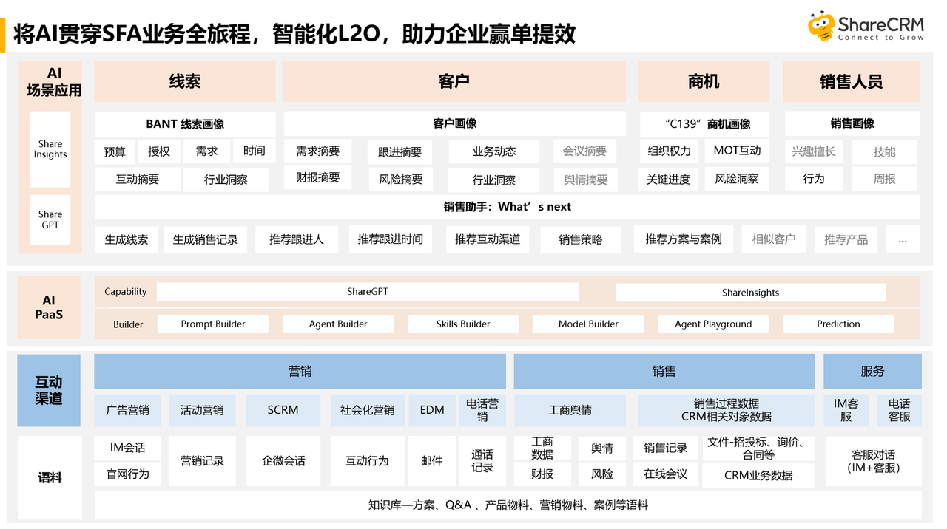This screenshot has height=529, width=947.
Task: Open the 服务 channel header
Action: click(x=872, y=372)
